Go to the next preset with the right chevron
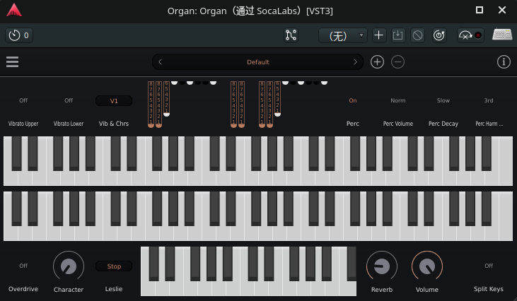This screenshot has width=517, height=301. coord(355,62)
